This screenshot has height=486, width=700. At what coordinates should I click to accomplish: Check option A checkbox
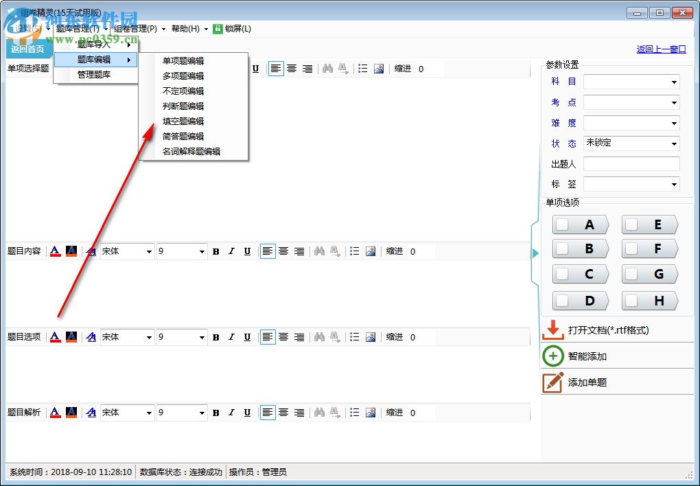point(563,224)
